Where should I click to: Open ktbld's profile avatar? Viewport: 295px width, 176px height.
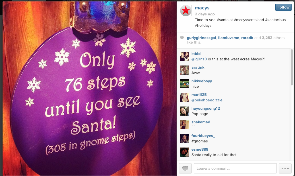coord(185,56)
